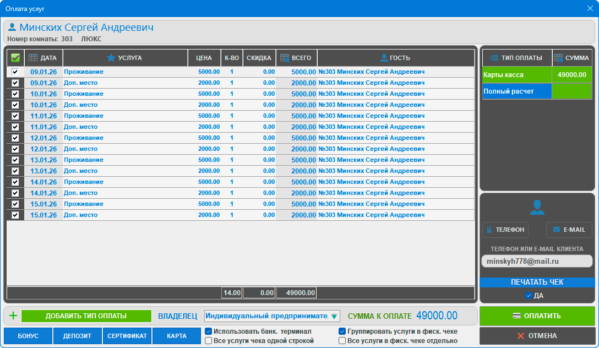This screenshot has width=599, height=348.
Task: Click the empty sum cell of Полный расчет
Action: [572, 91]
